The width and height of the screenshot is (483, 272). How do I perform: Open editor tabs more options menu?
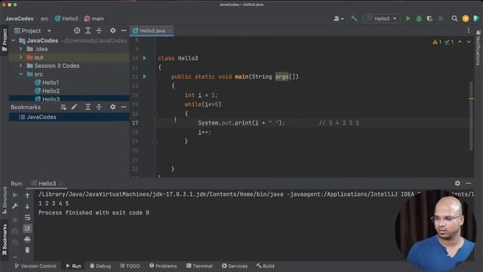[x=469, y=30]
